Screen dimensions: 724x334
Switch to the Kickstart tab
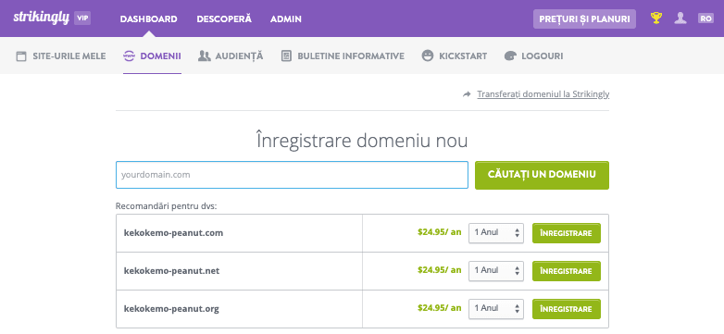pyautogui.click(x=455, y=56)
